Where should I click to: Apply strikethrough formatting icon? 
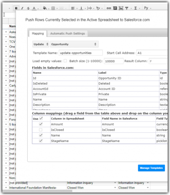tap(28, 8)
